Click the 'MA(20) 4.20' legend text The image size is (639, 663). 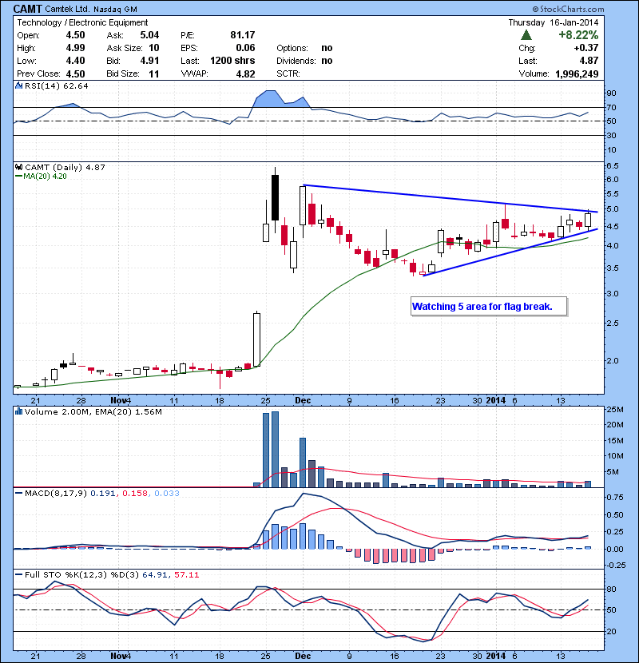tap(46, 177)
